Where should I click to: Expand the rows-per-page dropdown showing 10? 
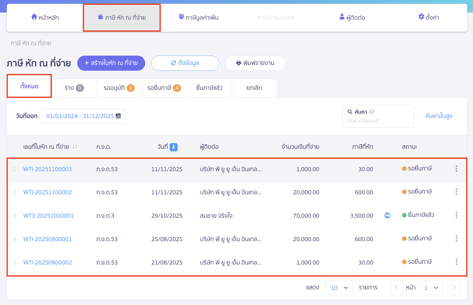pos(339,288)
